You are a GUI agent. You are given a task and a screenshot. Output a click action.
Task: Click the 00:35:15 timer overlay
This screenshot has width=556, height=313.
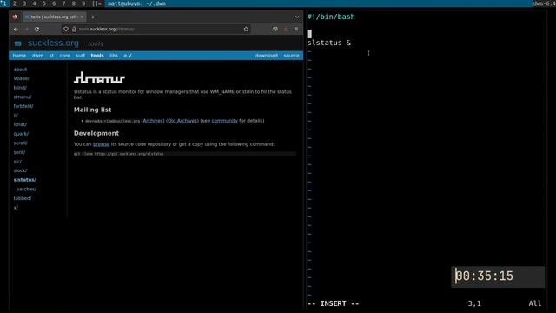coord(498,276)
